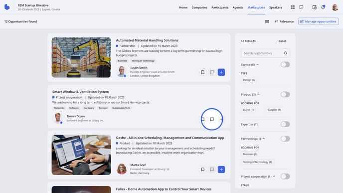Click the Search opportunities field
343x193 pixels.
pyautogui.click(x=265, y=53)
